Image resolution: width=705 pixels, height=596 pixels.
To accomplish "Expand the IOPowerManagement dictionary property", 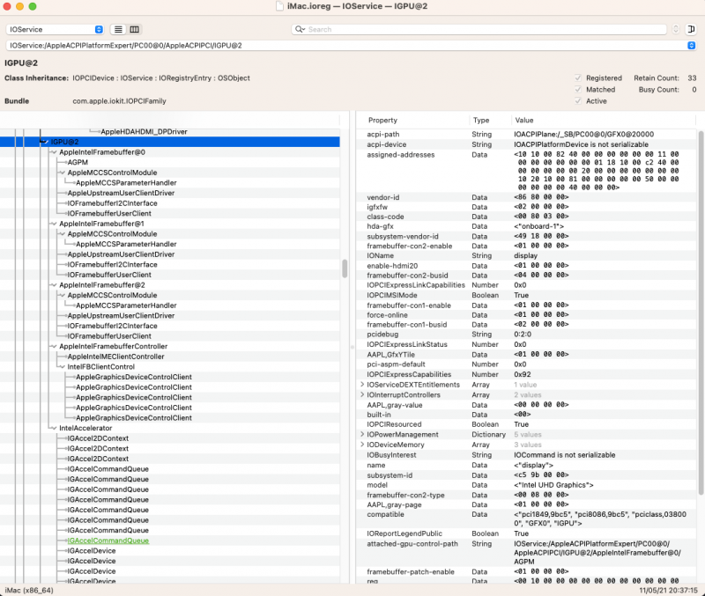I will click(x=364, y=434).
